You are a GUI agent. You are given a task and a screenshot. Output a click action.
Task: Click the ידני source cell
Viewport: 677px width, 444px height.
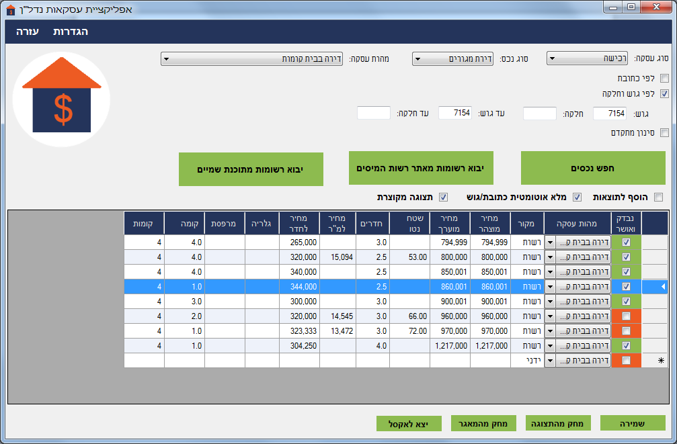click(x=527, y=360)
